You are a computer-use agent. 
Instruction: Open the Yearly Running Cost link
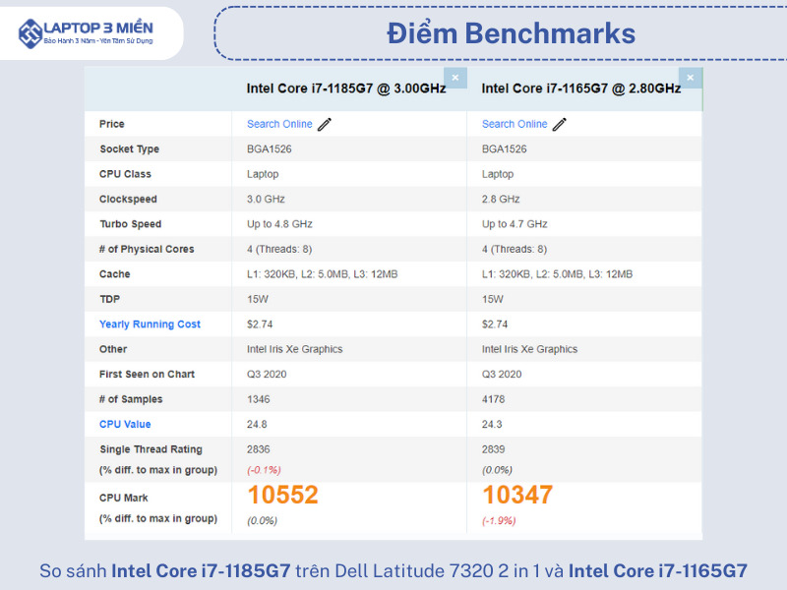(x=150, y=324)
